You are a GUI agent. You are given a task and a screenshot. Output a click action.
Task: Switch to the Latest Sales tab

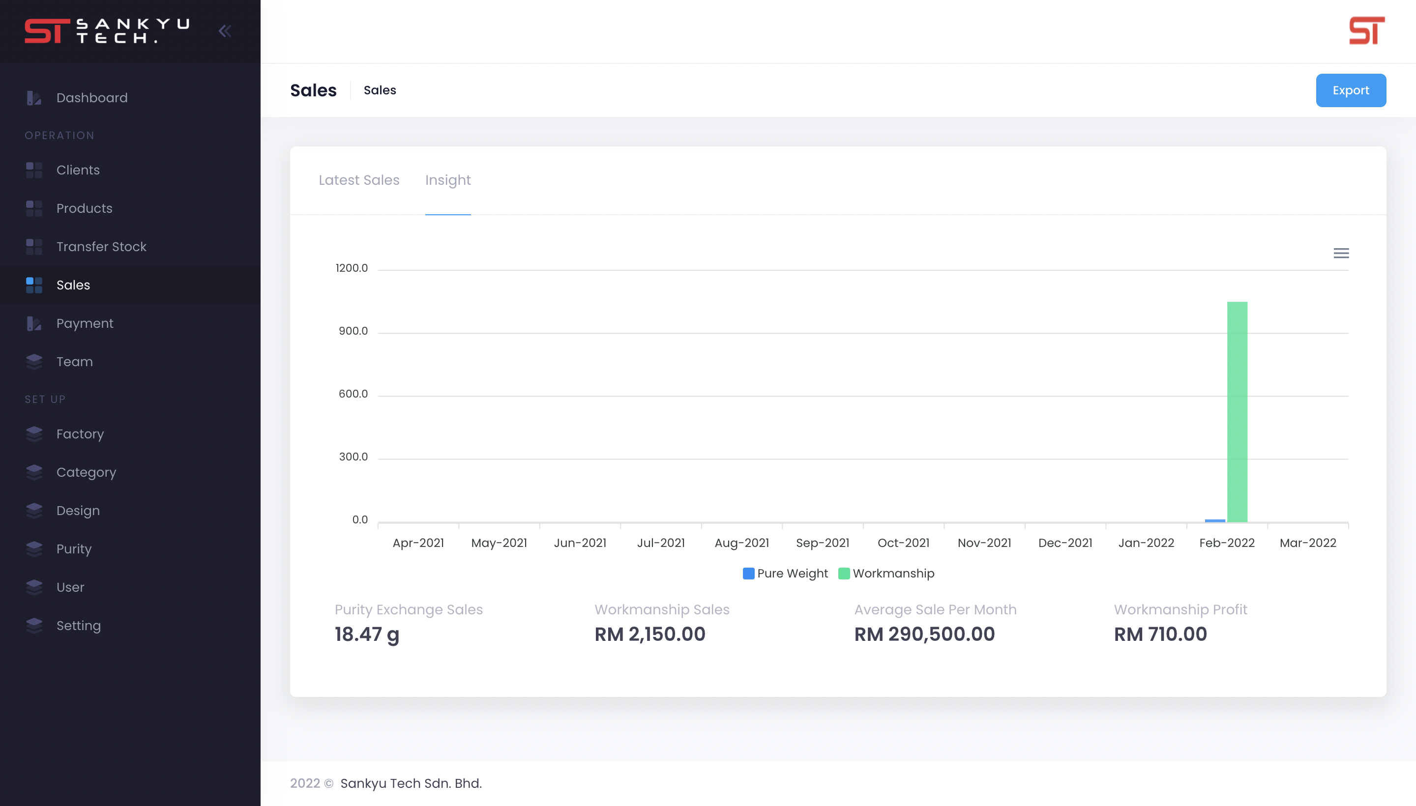(x=359, y=180)
